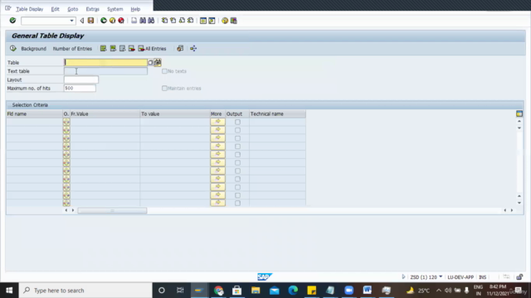Screen dimensions: 531x298
Task: Open input help square on Table field
Action: [150, 63]
